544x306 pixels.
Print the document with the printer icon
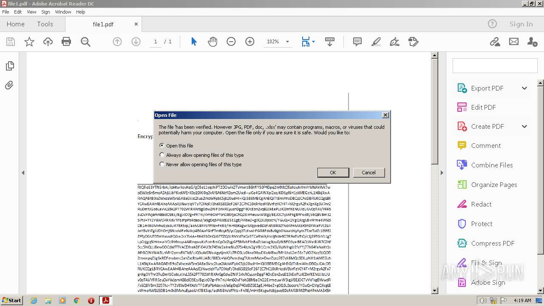coord(66,42)
